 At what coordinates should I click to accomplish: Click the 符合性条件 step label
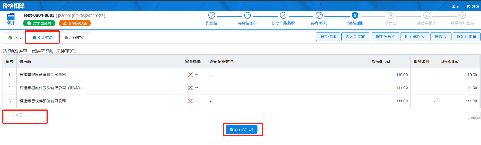pos(247,23)
